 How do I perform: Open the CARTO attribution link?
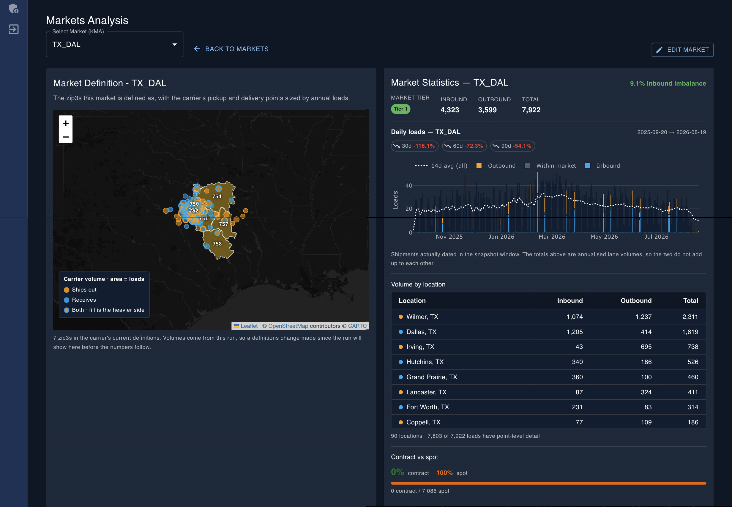(357, 326)
